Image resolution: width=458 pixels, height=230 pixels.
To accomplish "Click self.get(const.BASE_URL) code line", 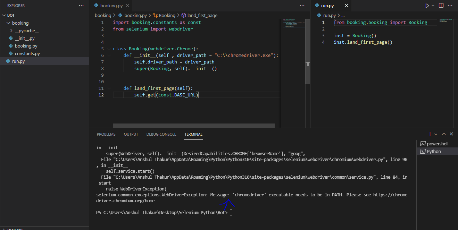I will coord(166,95).
